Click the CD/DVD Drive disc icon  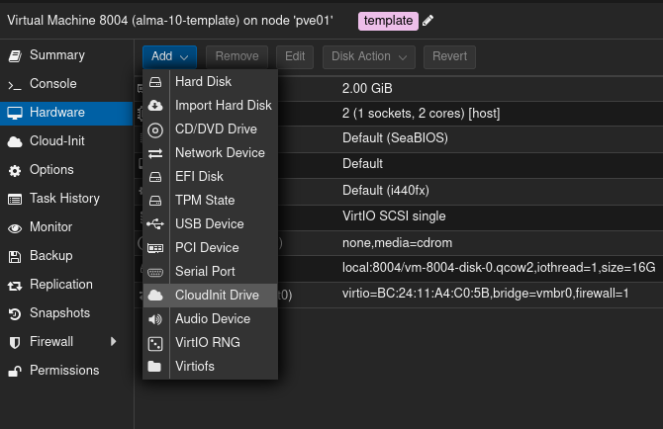tap(155, 129)
